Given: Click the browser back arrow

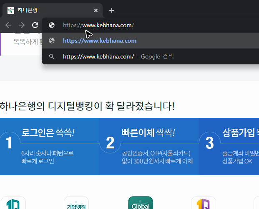Looking at the screenshot, I should (x=8, y=25).
